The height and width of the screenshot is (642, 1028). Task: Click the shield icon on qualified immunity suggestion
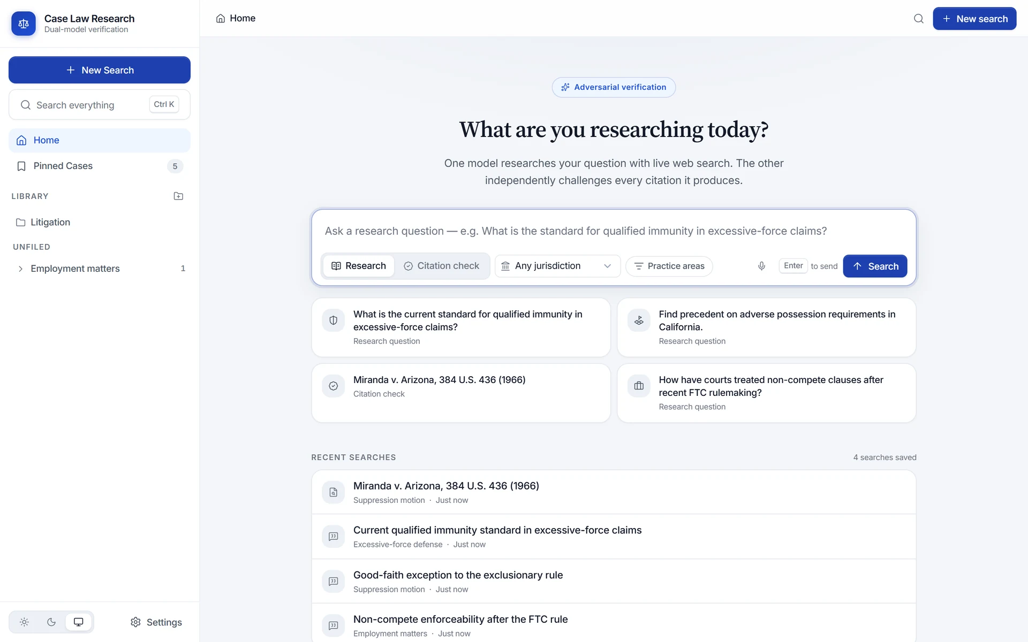click(333, 320)
